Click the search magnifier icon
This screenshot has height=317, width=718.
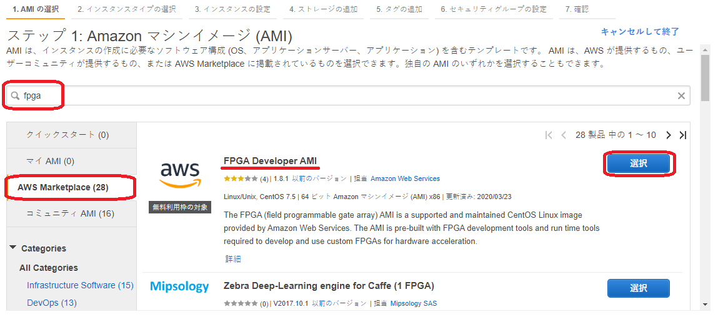14,95
